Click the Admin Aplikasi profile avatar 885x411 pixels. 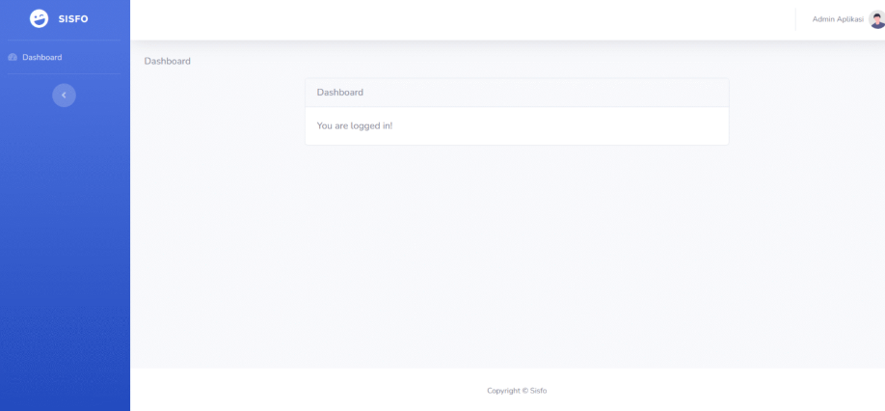pos(876,19)
